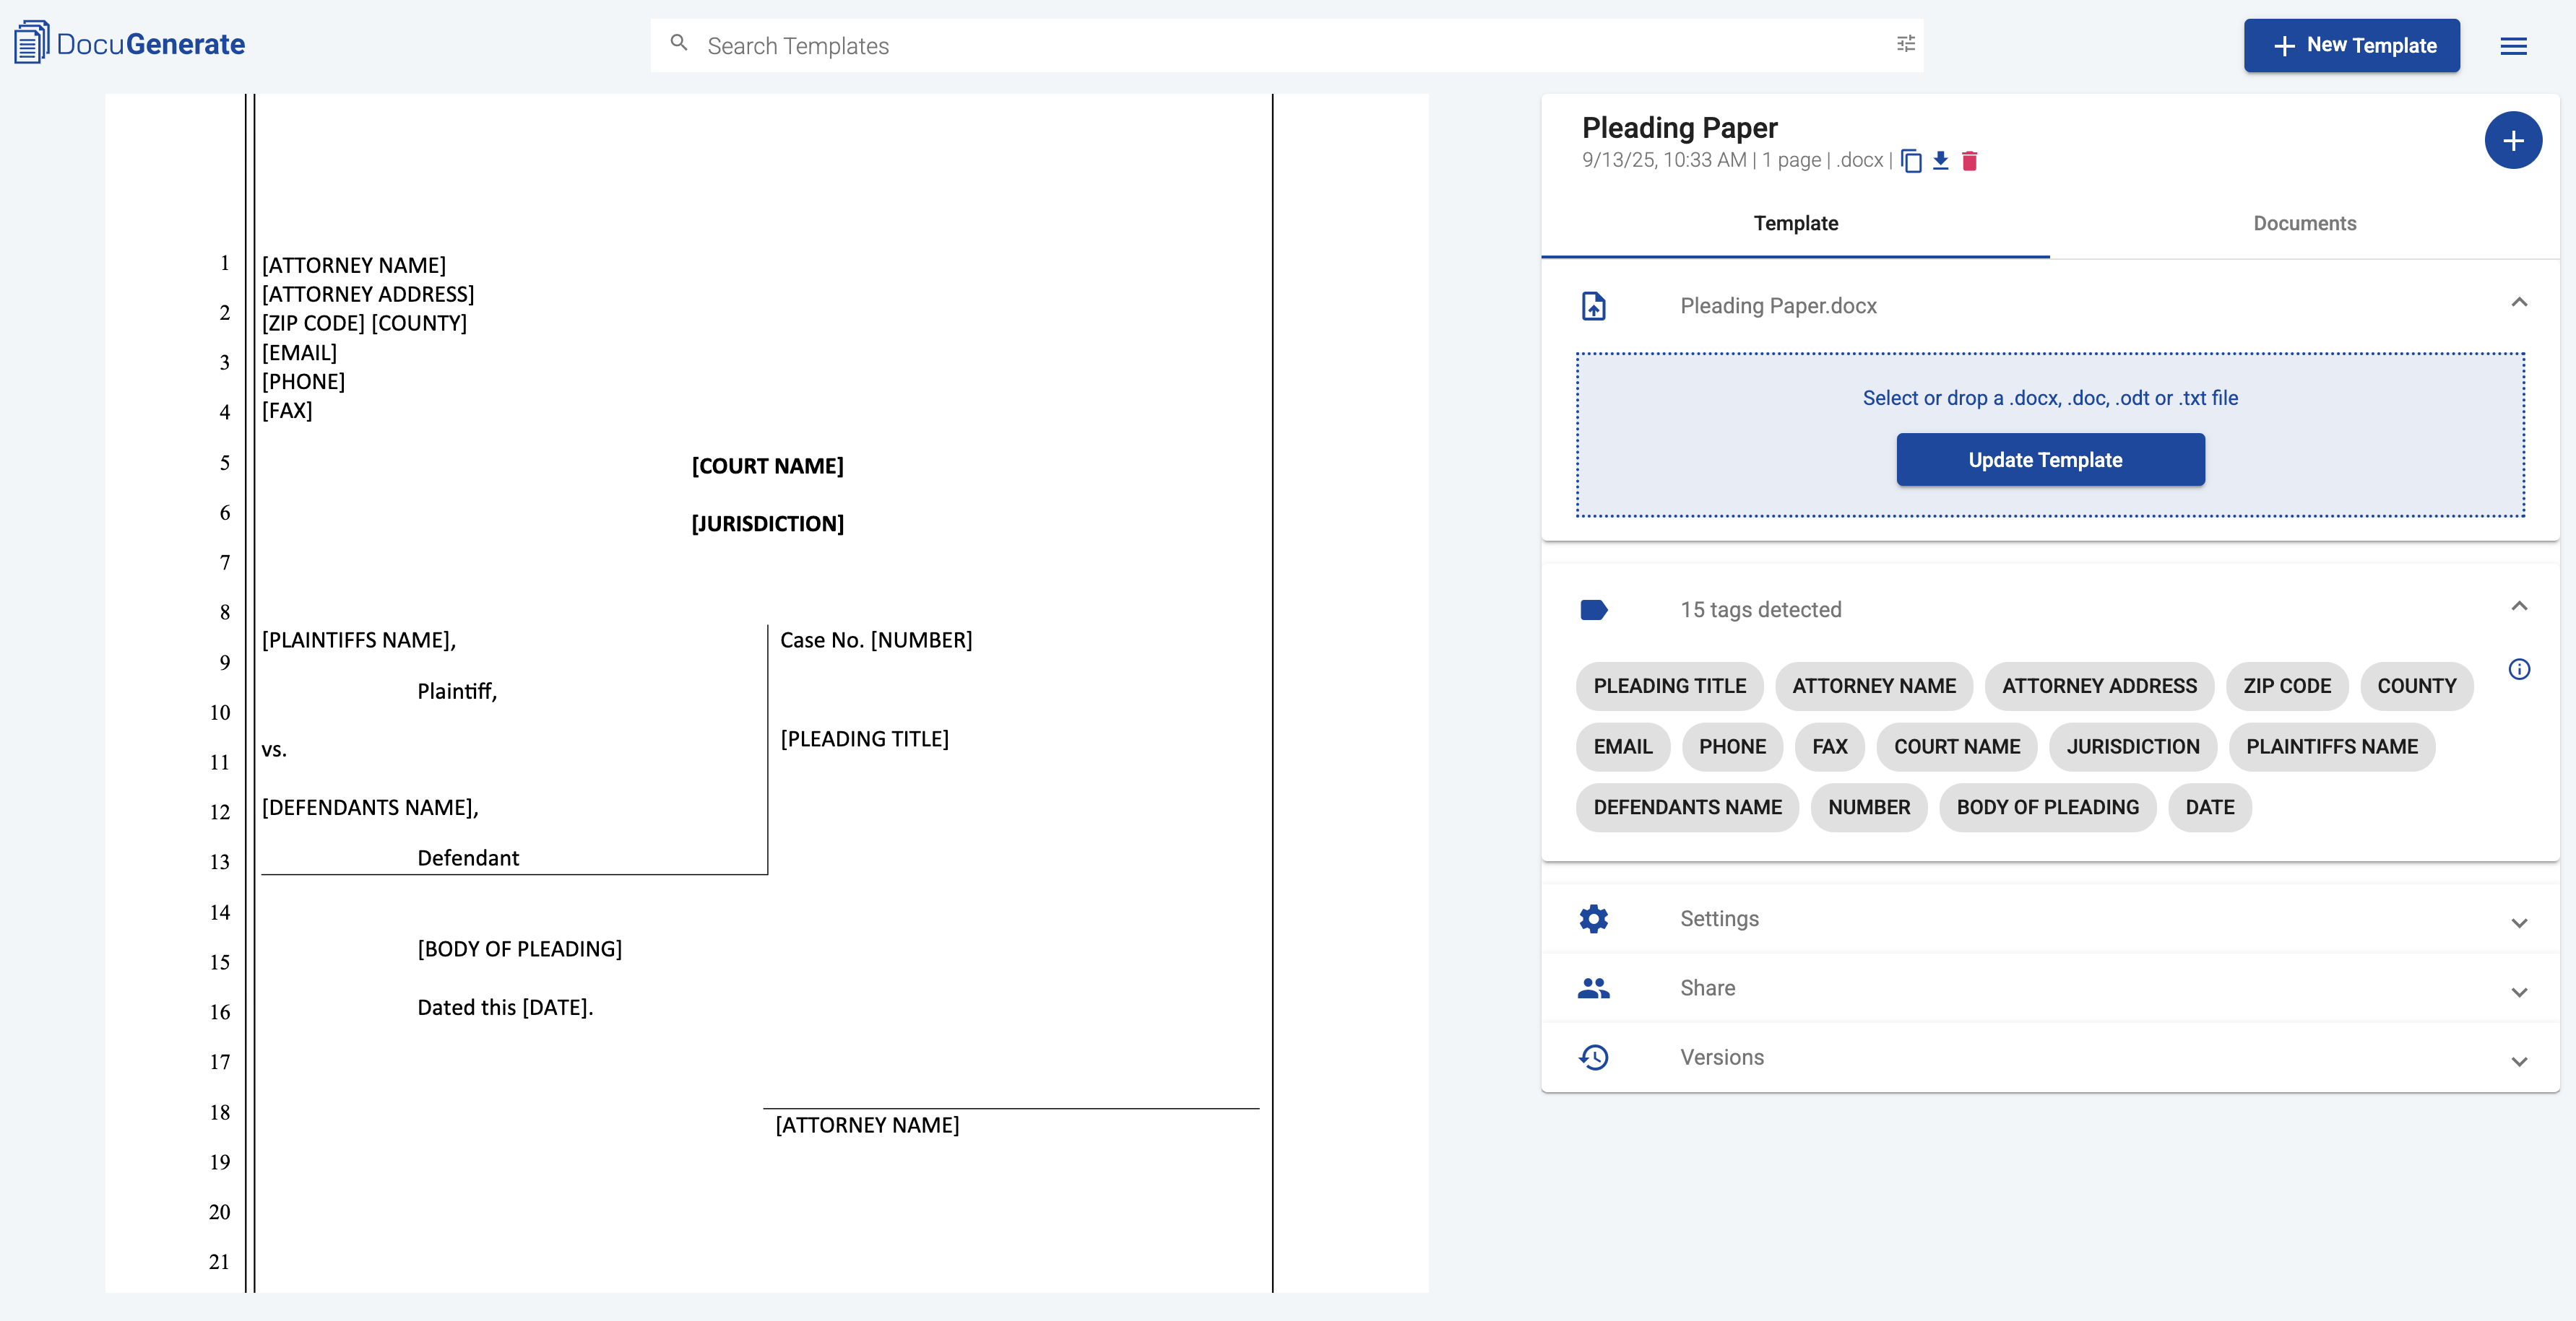Open the hamburger menu
This screenshot has width=2576, height=1321.
click(x=2513, y=46)
